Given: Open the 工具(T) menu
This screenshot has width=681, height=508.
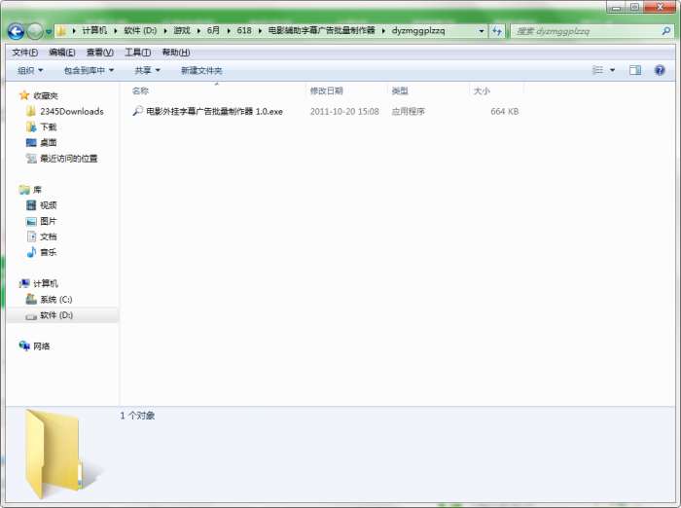Looking at the screenshot, I should click(138, 53).
